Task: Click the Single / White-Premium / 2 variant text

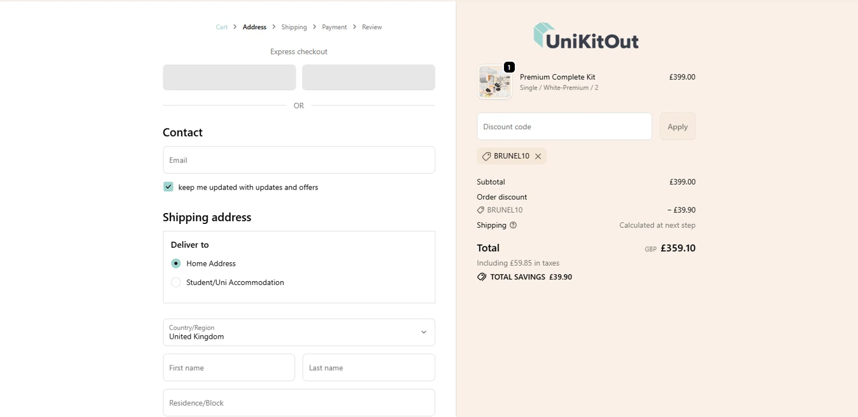Action: tap(559, 88)
